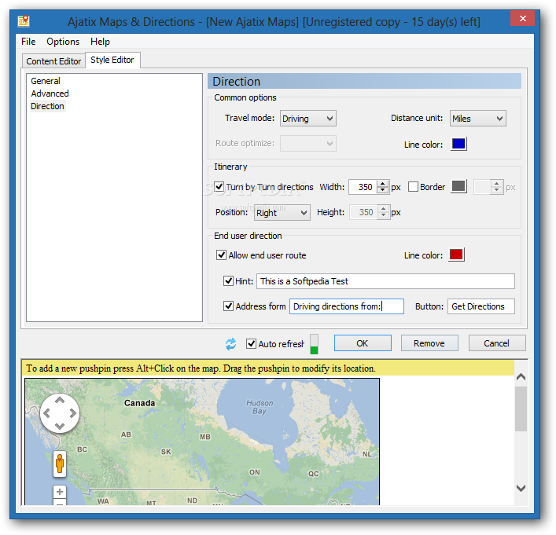Image resolution: width=556 pixels, height=535 pixels.
Task: Select the Style Editor tab
Action: coord(112,60)
